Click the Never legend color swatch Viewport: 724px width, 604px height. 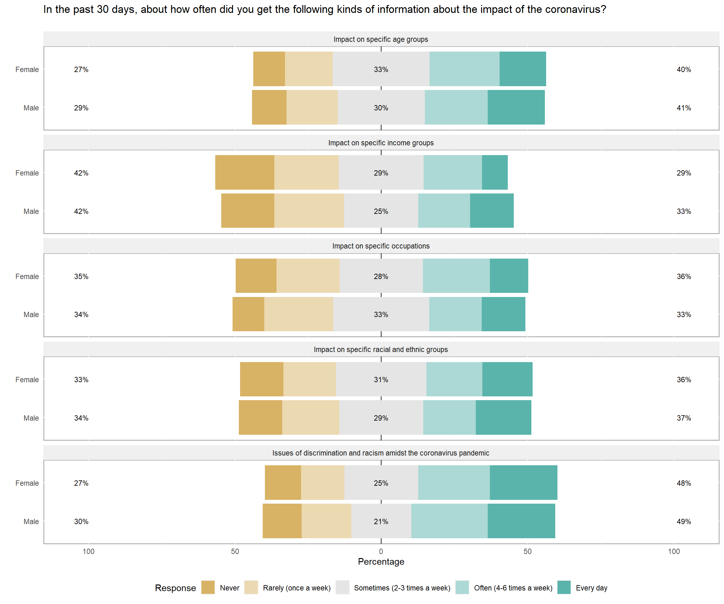tap(208, 587)
